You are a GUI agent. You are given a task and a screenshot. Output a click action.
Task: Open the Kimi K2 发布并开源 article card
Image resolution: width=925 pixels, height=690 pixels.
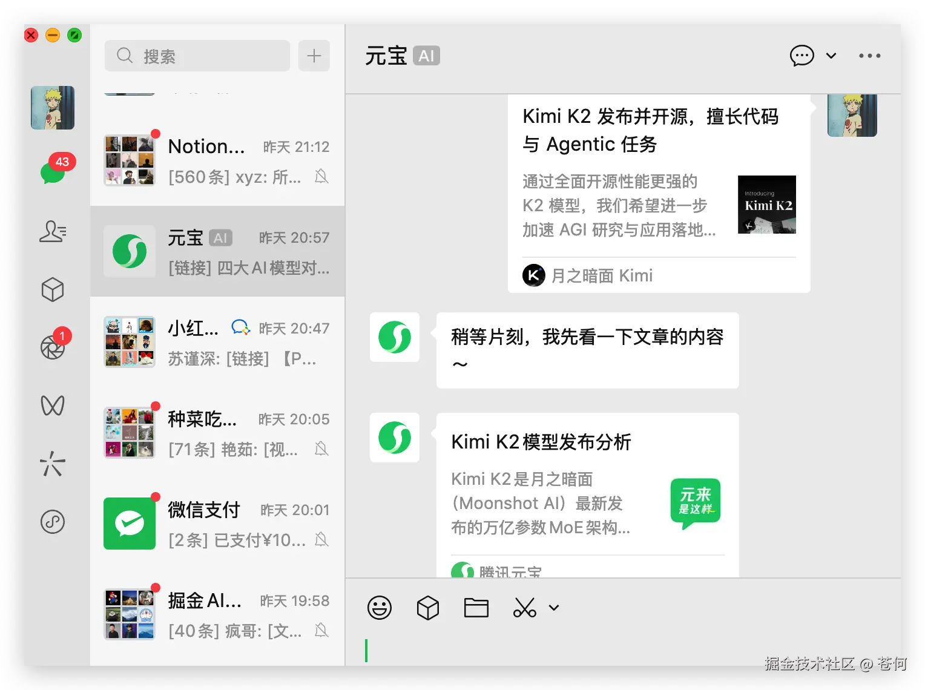click(659, 194)
